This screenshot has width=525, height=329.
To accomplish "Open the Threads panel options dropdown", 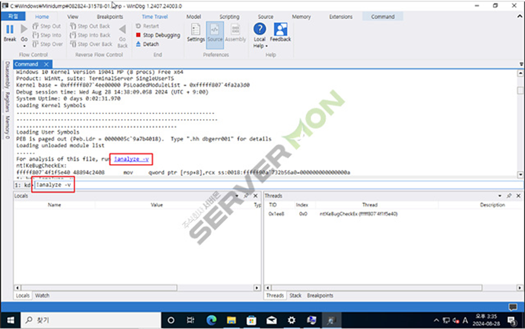I will tap(500, 196).
